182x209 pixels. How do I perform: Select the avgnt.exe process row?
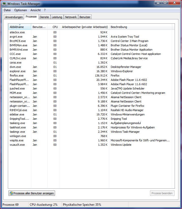click(90, 37)
